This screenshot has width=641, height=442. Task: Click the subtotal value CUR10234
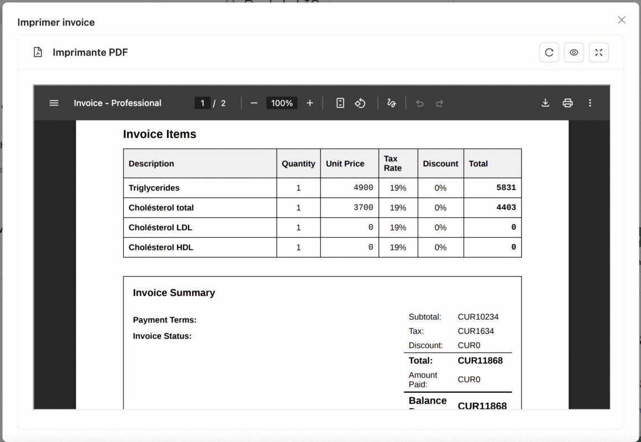(478, 317)
